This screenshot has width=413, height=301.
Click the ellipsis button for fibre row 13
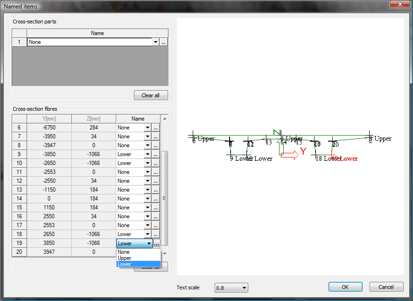coord(156,190)
